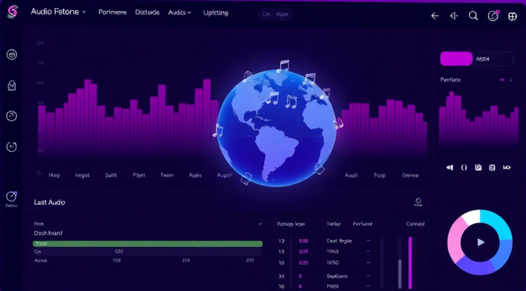The height and width of the screenshot is (291, 526).
Task: Click the Last Audio section header
Action: 49,202
